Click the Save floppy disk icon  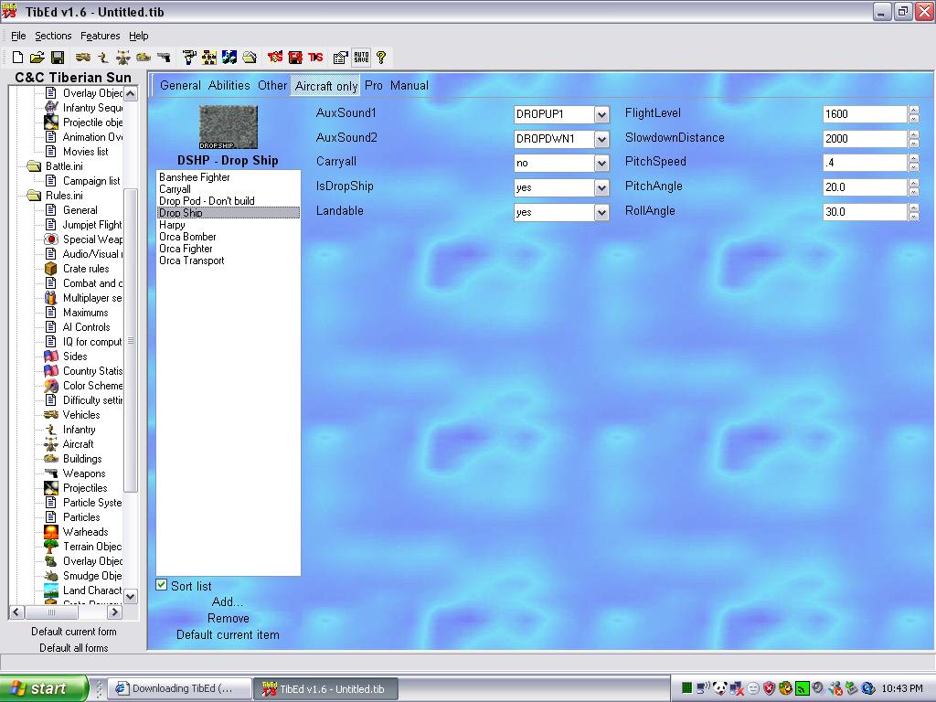click(57, 57)
